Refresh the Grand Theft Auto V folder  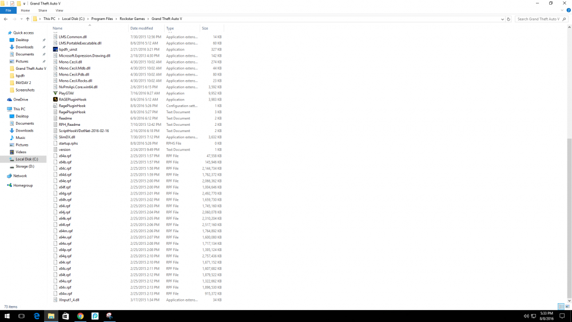pos(509,19)
